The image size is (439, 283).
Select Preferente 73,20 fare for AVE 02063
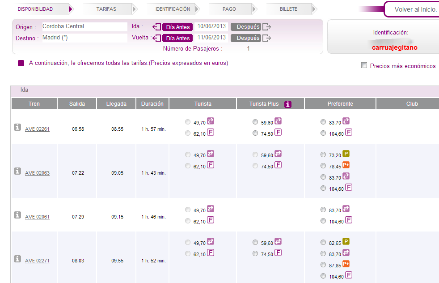coord(323,154)
